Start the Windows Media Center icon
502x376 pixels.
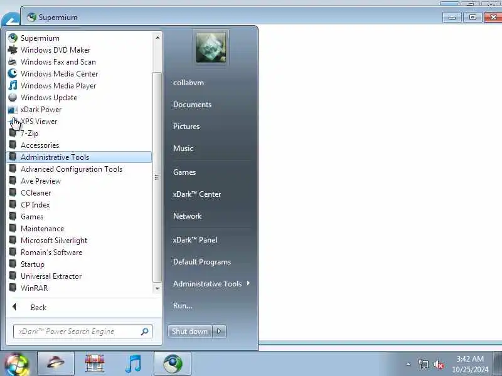(13, 73)
